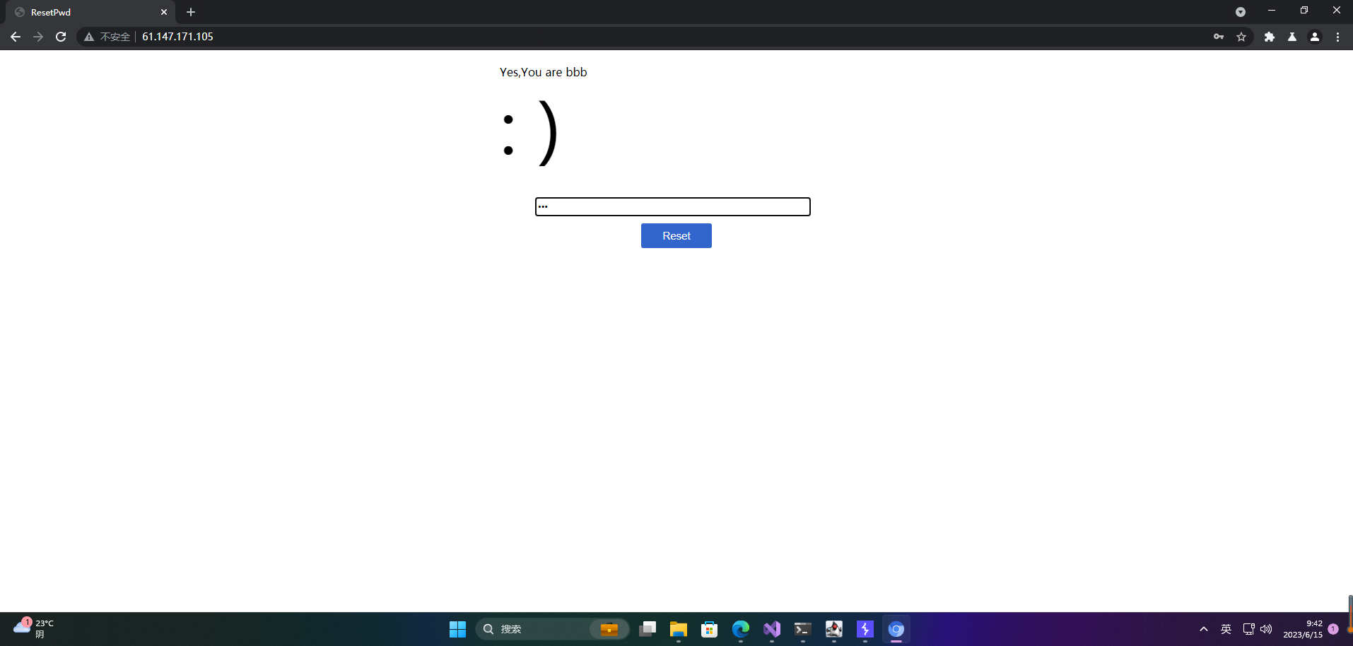Restore down the Chrome window
This screenshot has height=646, width=1353.
click(1304, 11)
